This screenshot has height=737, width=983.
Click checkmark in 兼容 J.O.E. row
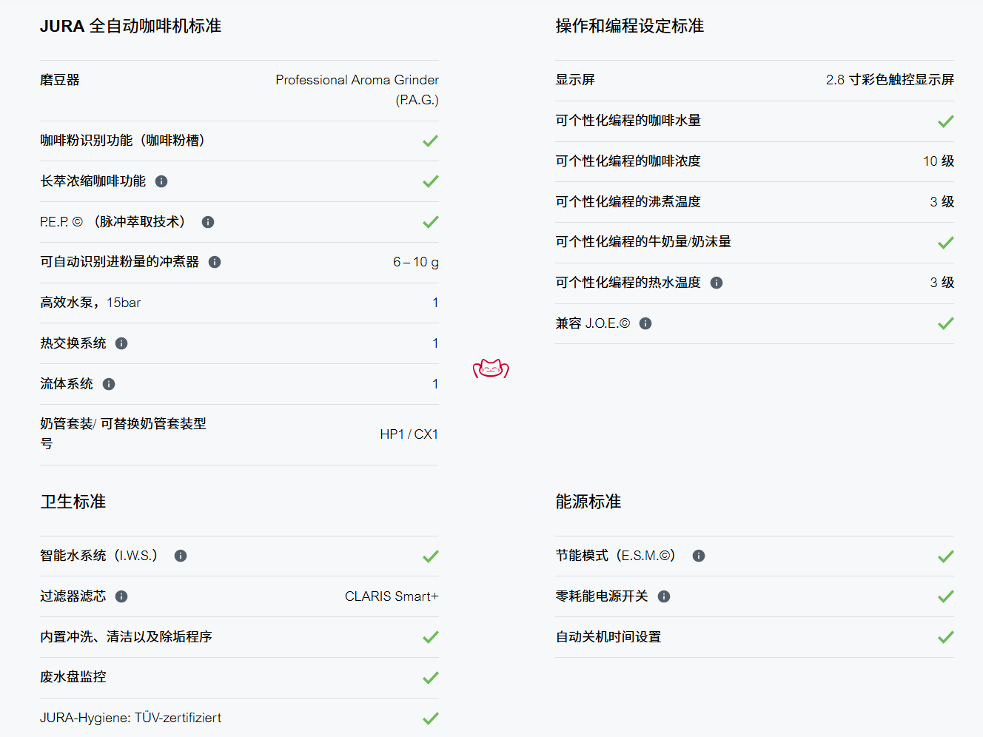946,323
